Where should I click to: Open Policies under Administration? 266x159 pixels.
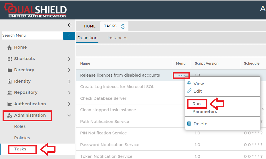[22, 138]
